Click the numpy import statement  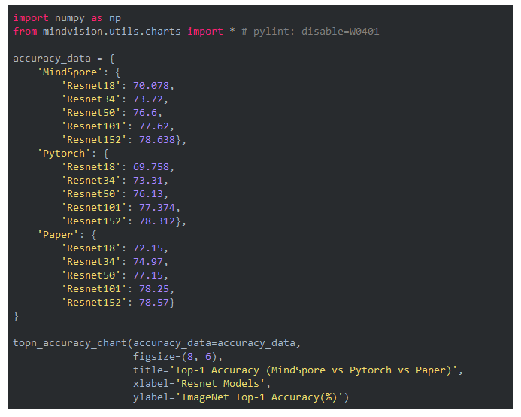click(x=66, y=17)
